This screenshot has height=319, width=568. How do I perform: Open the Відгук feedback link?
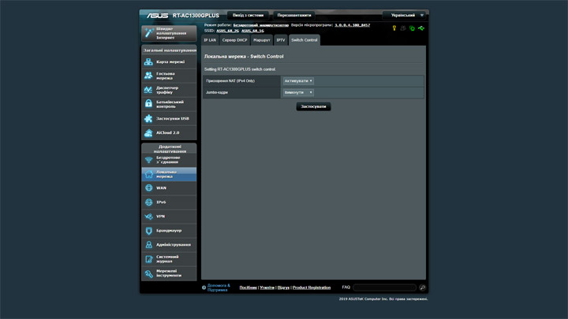coord(283,287)
